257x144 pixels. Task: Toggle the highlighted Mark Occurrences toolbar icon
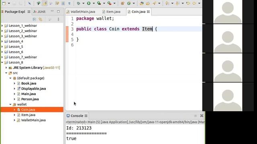click(x=45, y=3)
